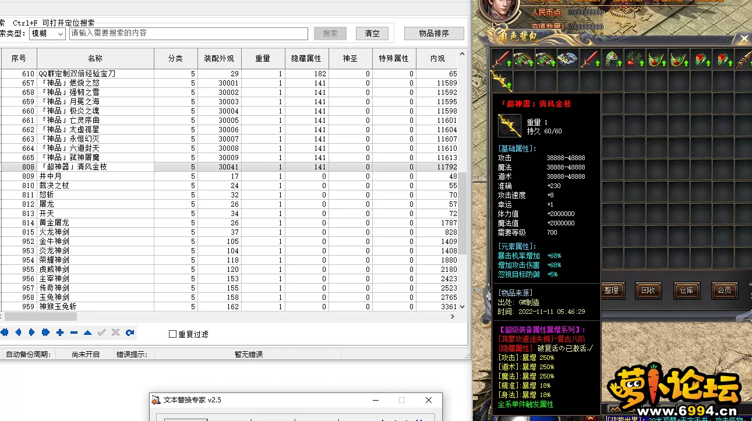The height and width of the screenshot is (421, 752).
Task: Sort by 序号 column header
Action: [19, 59]
